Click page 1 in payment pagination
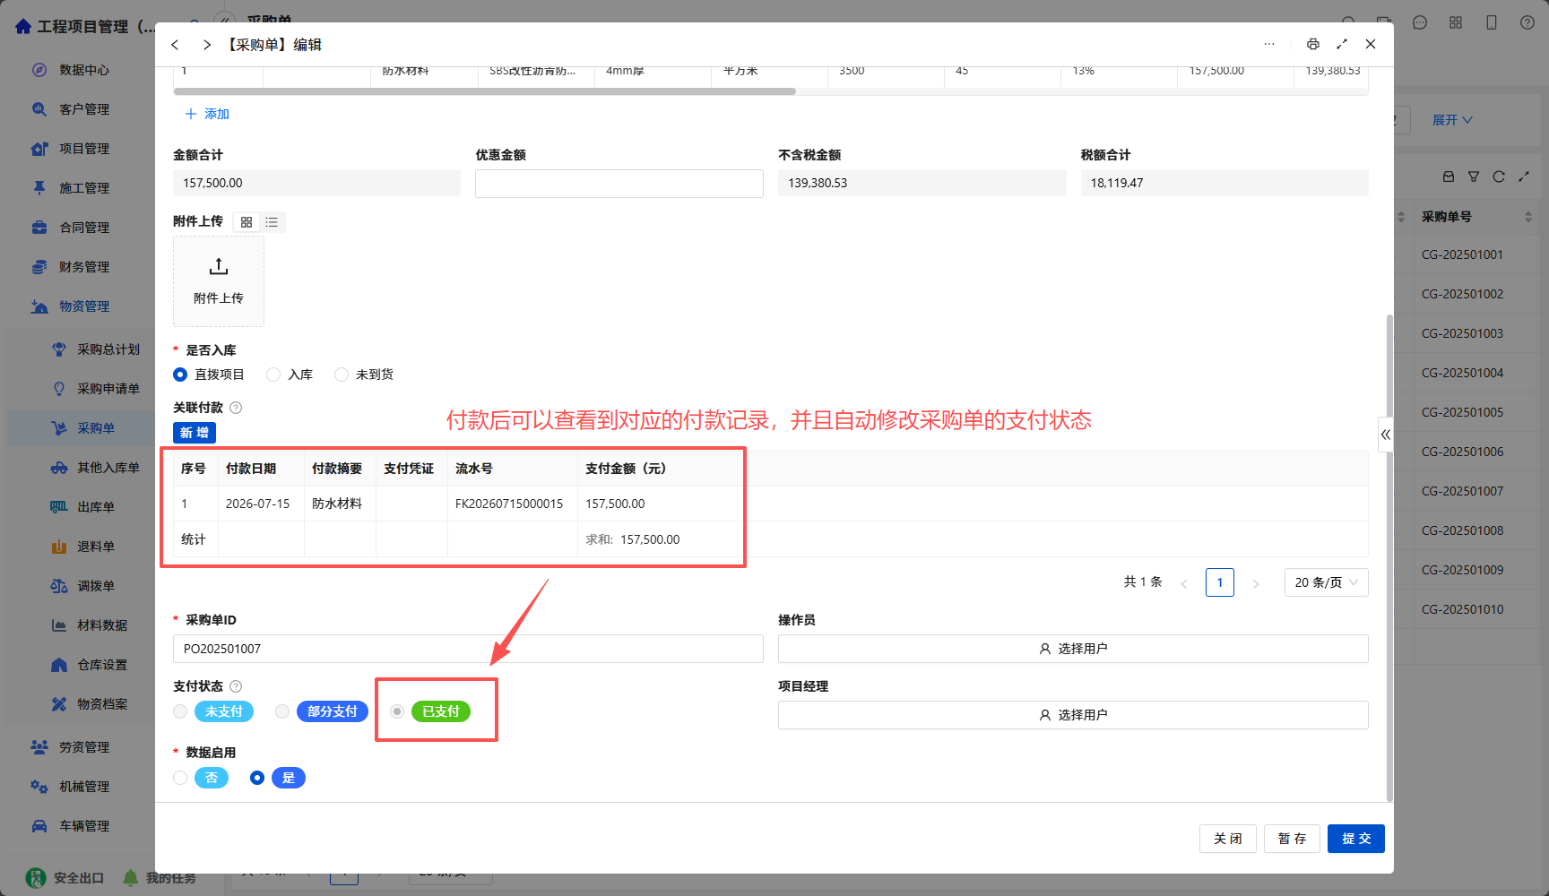Screen dimensions: 1549x896 [x=1220, y=582]
